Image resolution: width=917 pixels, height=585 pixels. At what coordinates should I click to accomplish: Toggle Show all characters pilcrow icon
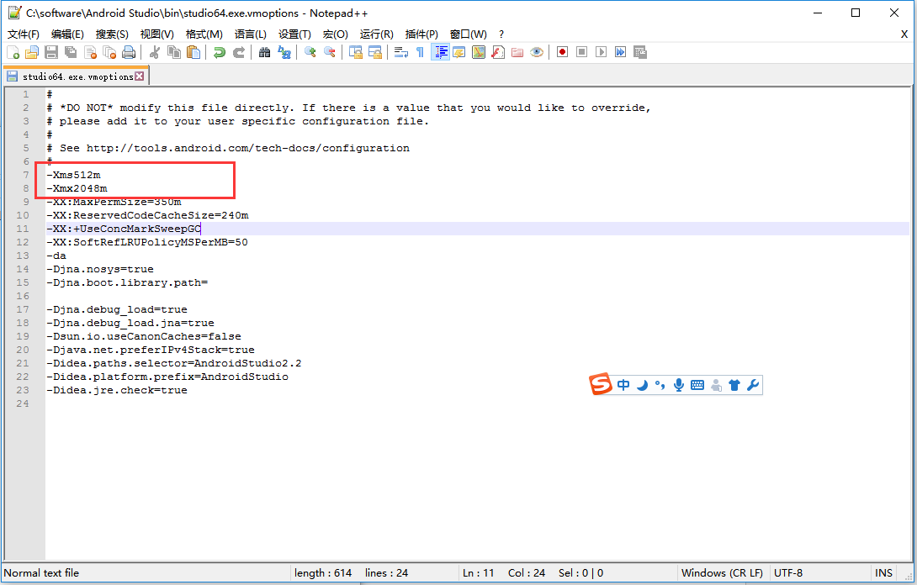(420, 53)
